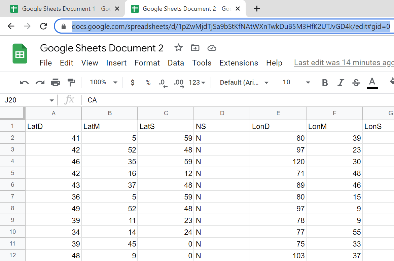Open the Last edit history link
The image size is (394, 261).
344,62
